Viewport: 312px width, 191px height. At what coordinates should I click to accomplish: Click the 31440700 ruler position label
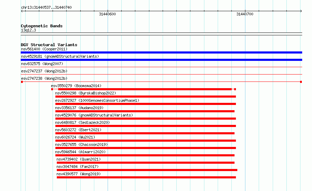(245, 14)
